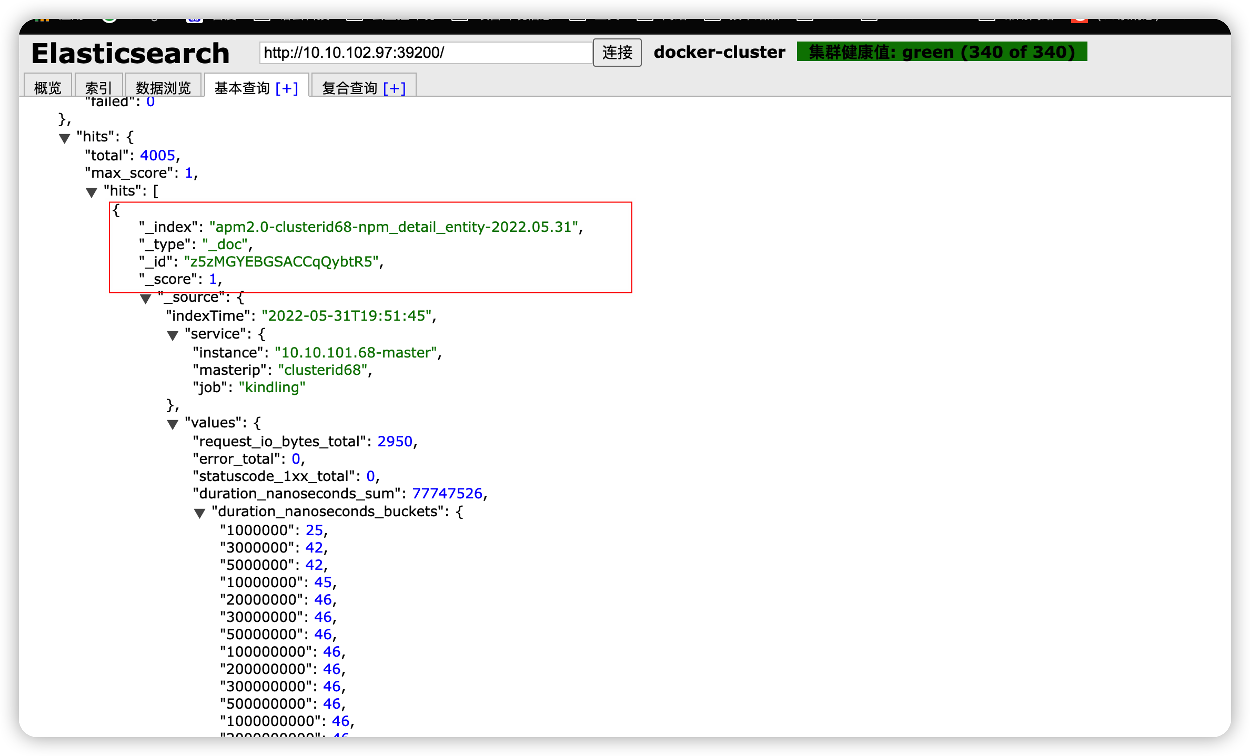1250x756 pixels.
Task: Click the "_index" value string
Action: [x=394, y=227]
